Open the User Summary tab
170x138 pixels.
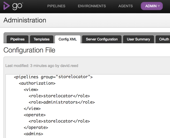coord(138,39)
